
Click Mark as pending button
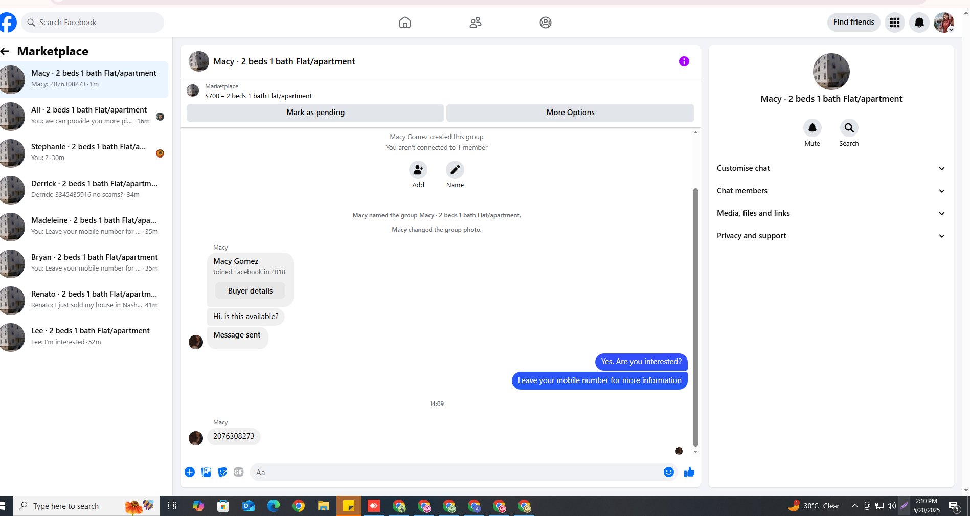(315, 113)
